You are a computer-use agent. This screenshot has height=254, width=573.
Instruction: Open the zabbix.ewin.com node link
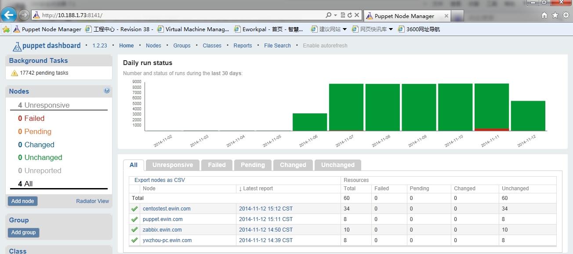(162, 230)
